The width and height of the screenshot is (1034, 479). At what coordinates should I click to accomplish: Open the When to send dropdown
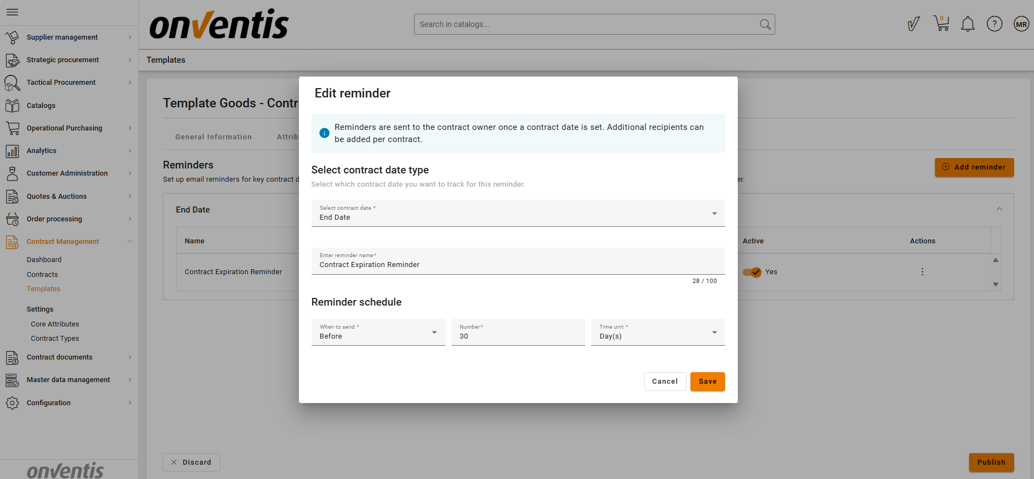pos(378,332)
